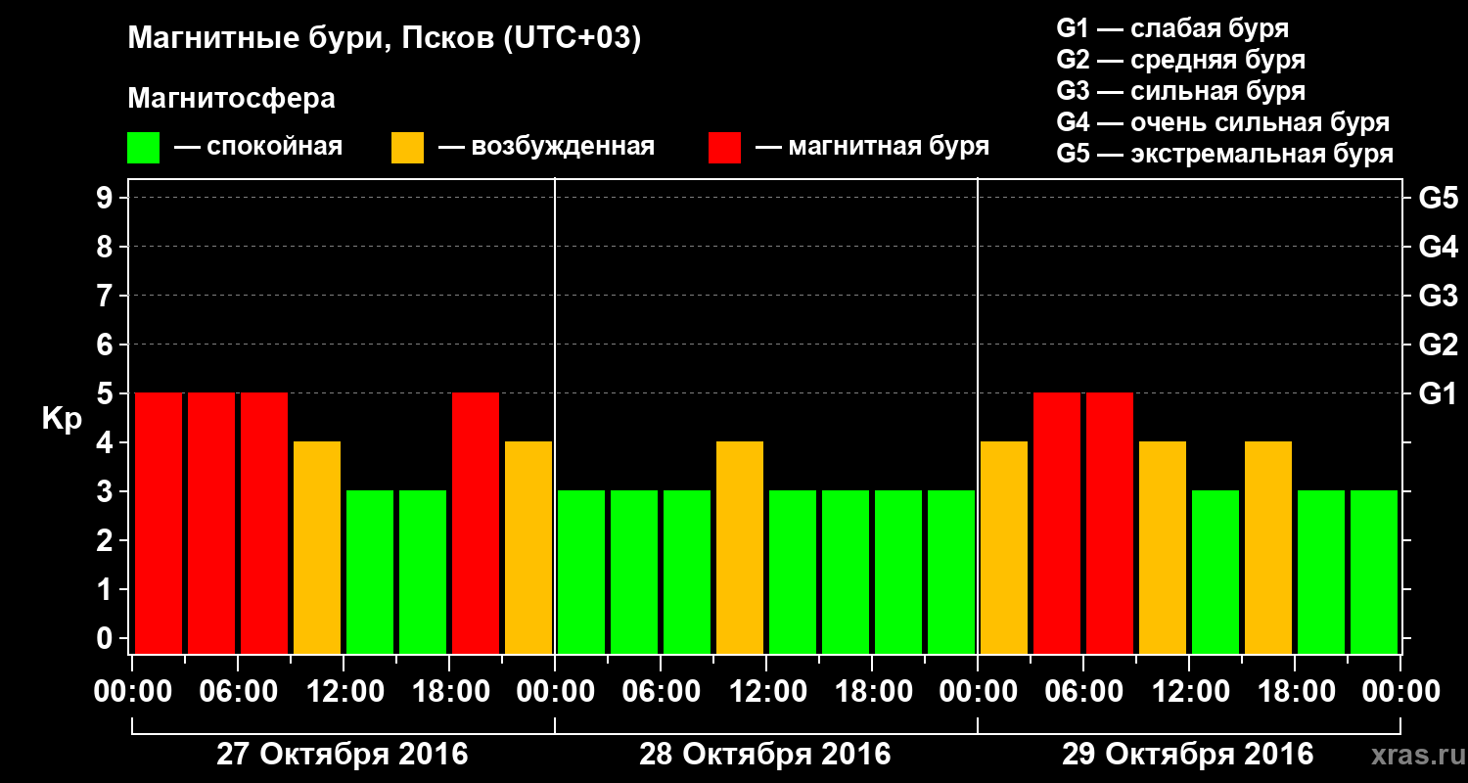Click the 'Магнитосфера' legend heading
The width and height of the screenshot is (1468, 783).
[231, 99]
